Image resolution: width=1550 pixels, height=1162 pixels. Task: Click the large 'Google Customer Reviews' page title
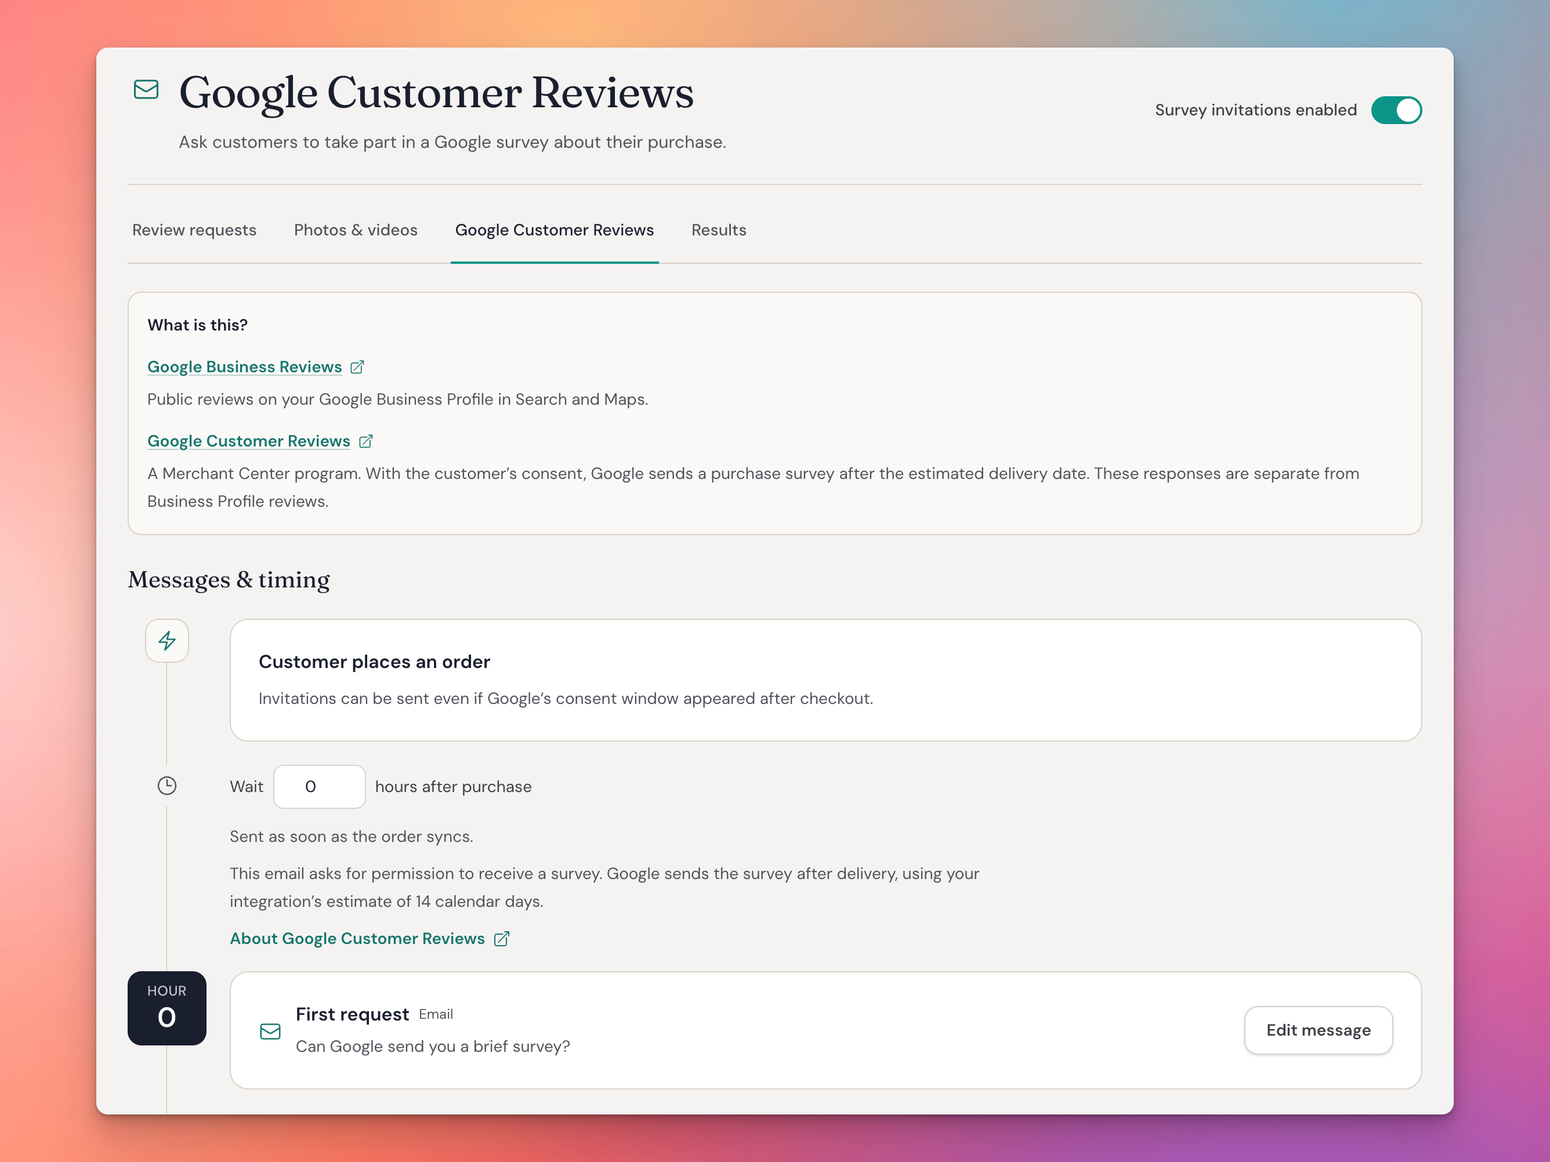point(437,93)
